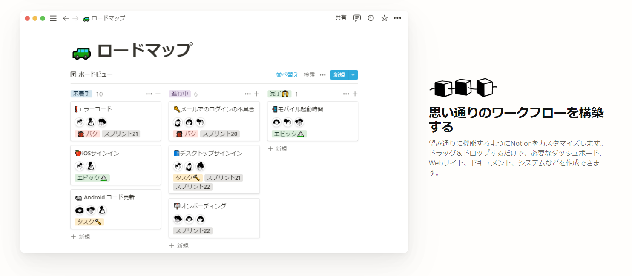Open the モバイル起動時間 card

(313, 121)
